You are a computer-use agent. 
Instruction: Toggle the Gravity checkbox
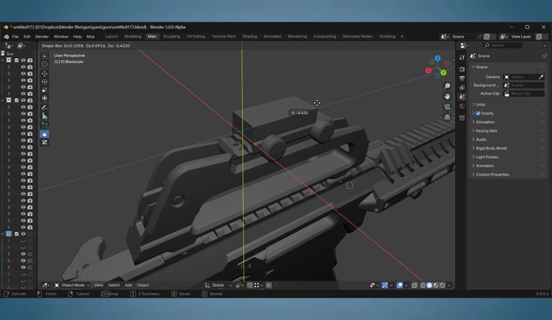point(478,114)
